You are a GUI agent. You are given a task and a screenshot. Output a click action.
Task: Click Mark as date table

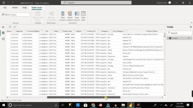[x=38, y=16]
